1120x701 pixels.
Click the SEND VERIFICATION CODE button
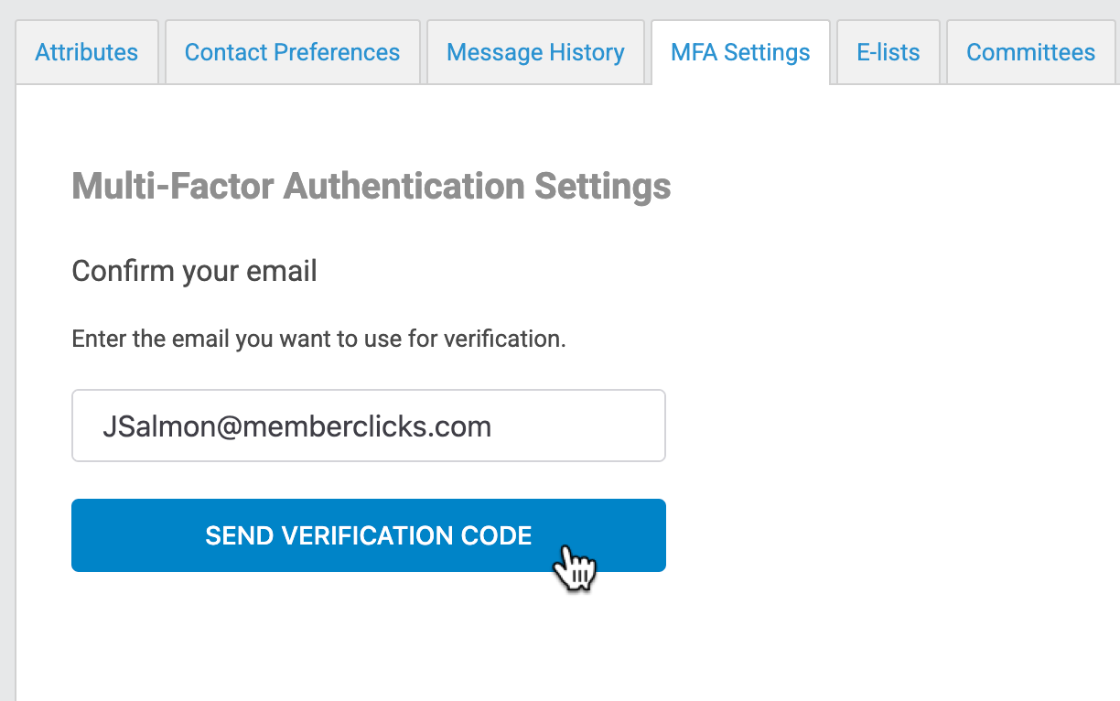[368, 535]
